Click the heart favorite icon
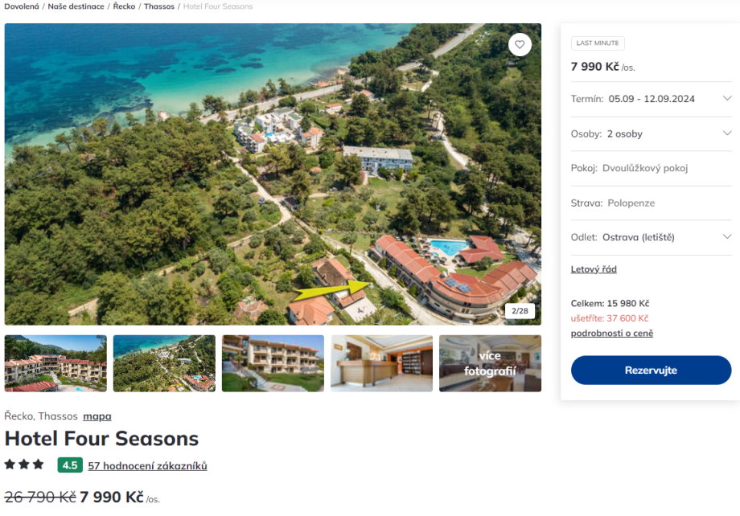The height and width of the screenshot is (516, 740). pyautogui.click(x=520, y=45)
